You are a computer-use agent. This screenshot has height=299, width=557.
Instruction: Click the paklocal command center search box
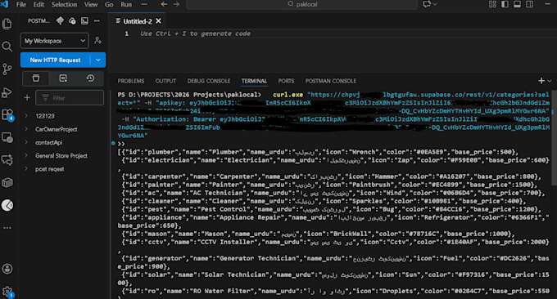pos(302,4)
